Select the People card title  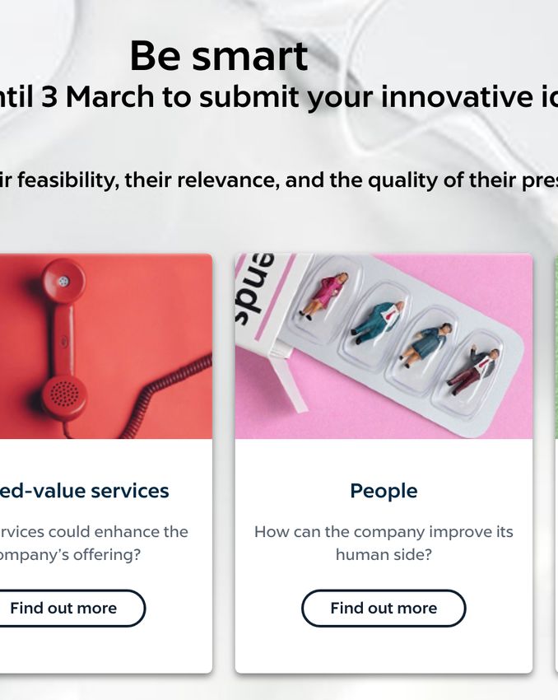click(x=384, y=491)
